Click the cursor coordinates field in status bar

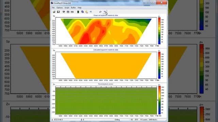pos(58,120)
